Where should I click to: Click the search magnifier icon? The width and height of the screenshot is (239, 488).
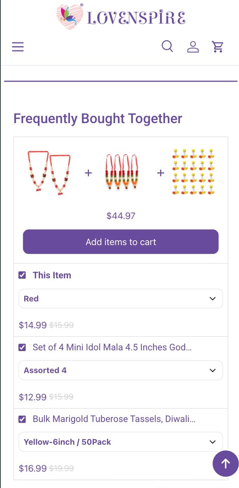pos(167,46)
